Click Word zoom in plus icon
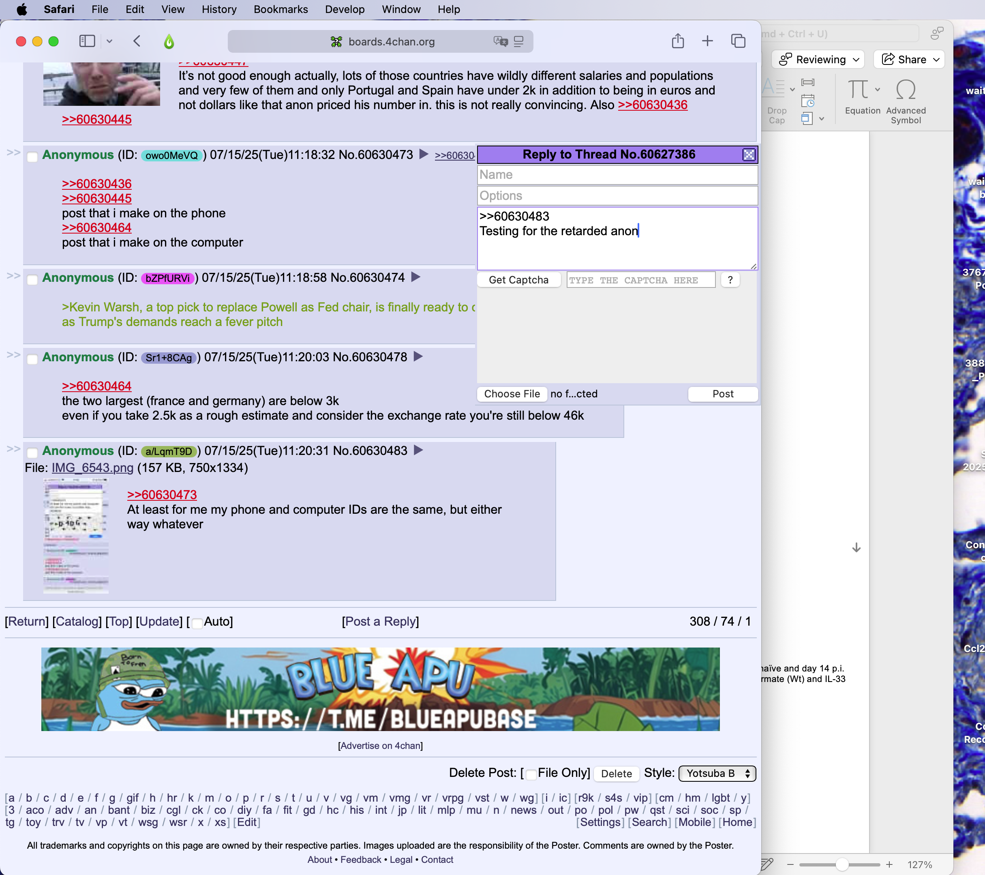This screenshot has width=985, height=875. (x=889, y=864)
